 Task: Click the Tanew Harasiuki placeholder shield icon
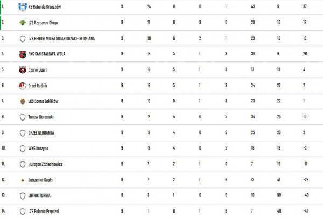tap(22, 117)
